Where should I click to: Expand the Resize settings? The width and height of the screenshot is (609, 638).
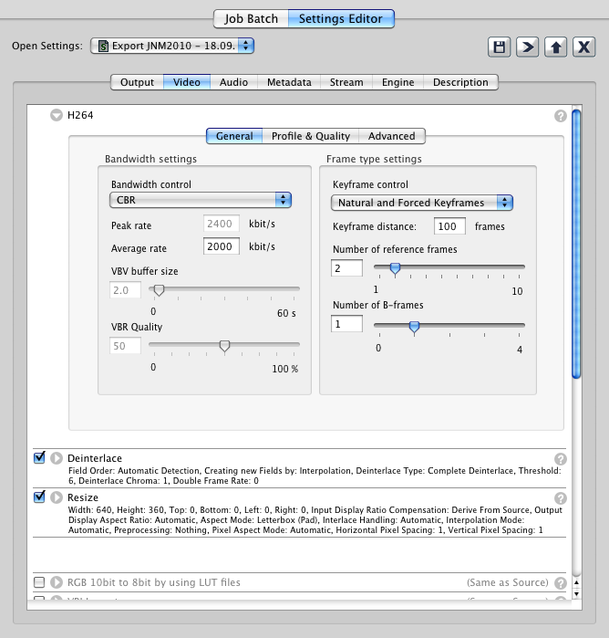click(57, 497)
